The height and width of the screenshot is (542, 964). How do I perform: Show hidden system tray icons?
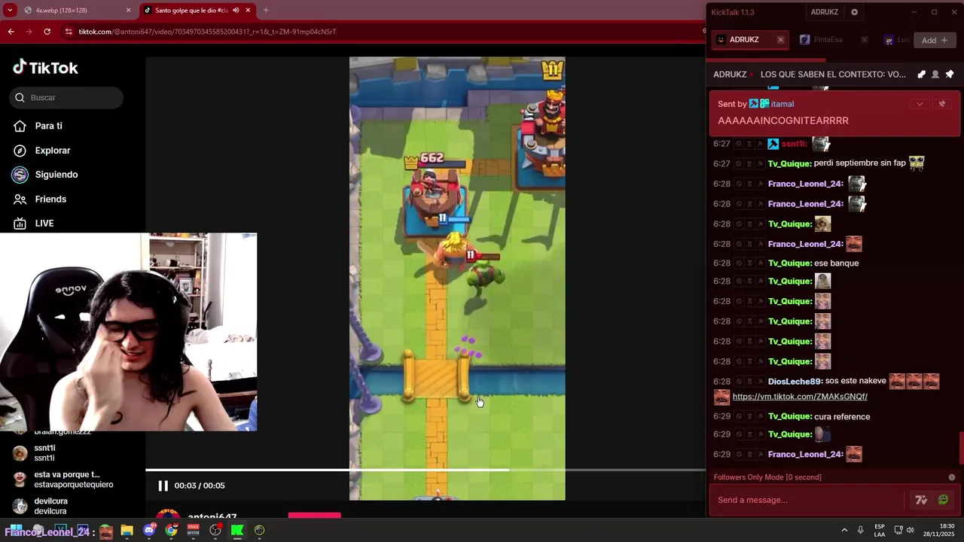click(844, 531)
